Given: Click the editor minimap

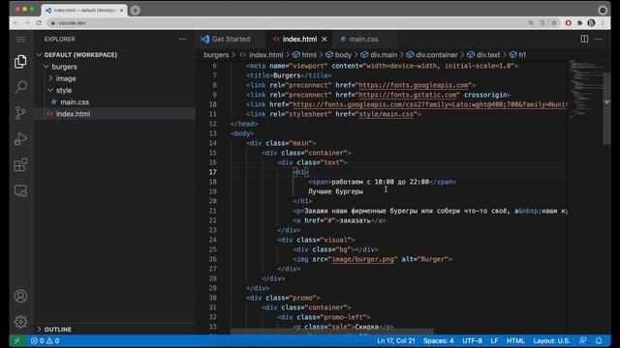Looking at the screenshot, I should pyautogui.click(x=584, y=89).
